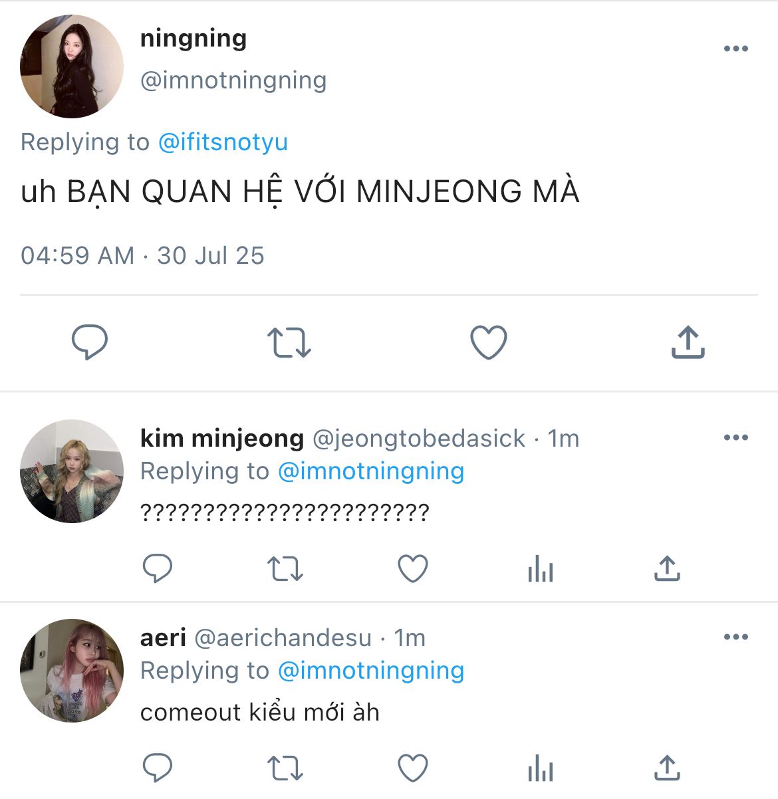
Task: Share ningning's main tweet
Action: (688, 342)
